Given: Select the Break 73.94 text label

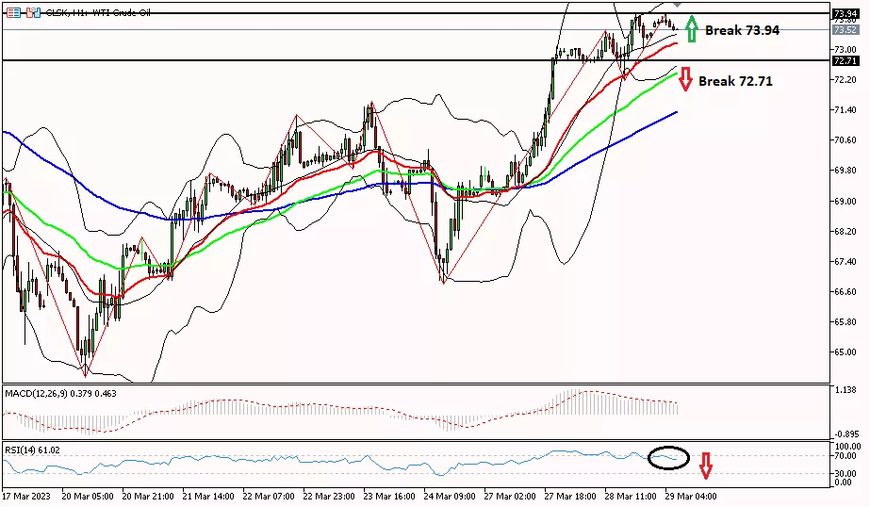Looking at the screenshot, I should click(x=742, y=30).
